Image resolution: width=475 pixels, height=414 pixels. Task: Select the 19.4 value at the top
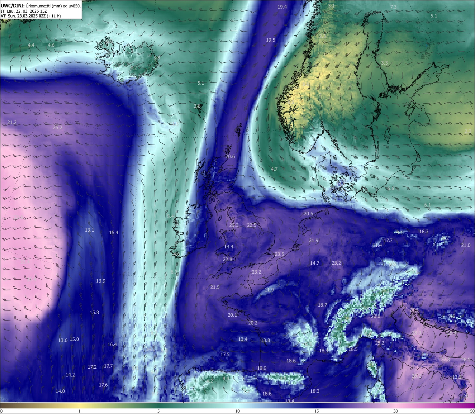pyautogui.click(x=282, y=7)
